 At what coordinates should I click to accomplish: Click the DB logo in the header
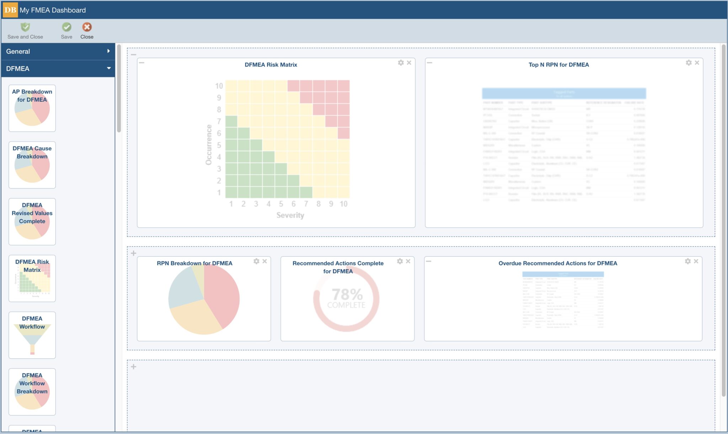tap(10, 10)
